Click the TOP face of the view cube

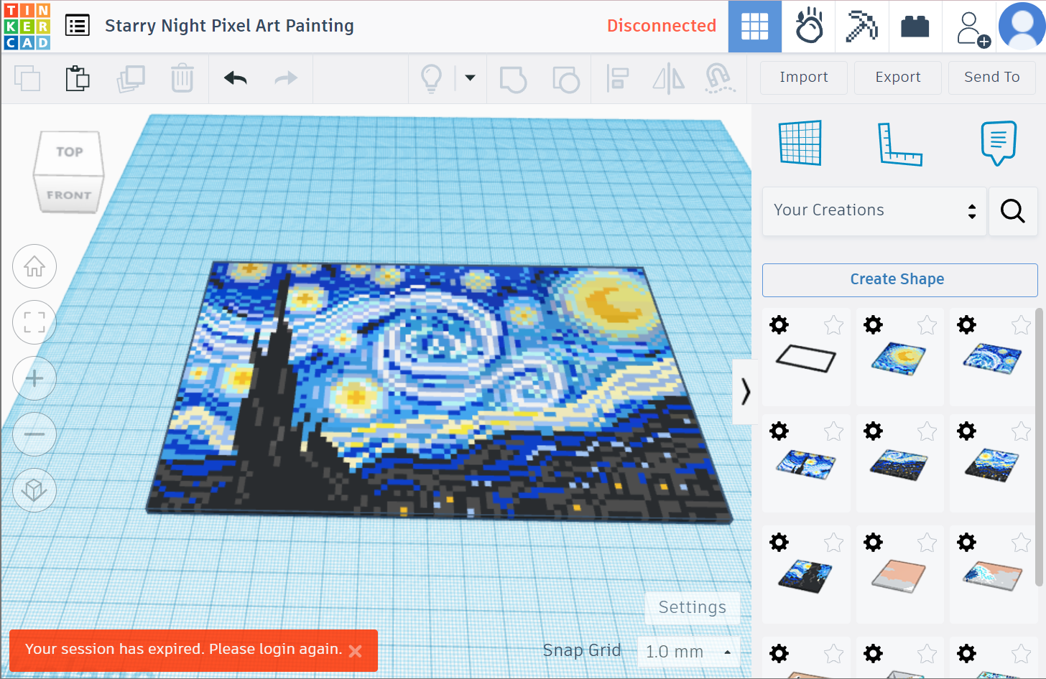pos(70,151)
